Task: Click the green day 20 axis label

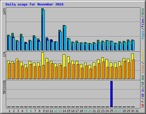Action: tap(90, 111)
